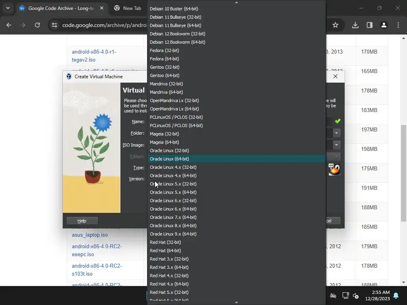This screenshot has width=407, height=305.
Task: Choose PCLinuxOS / PCLOS (64-bit)
Action: pos(236,125)
